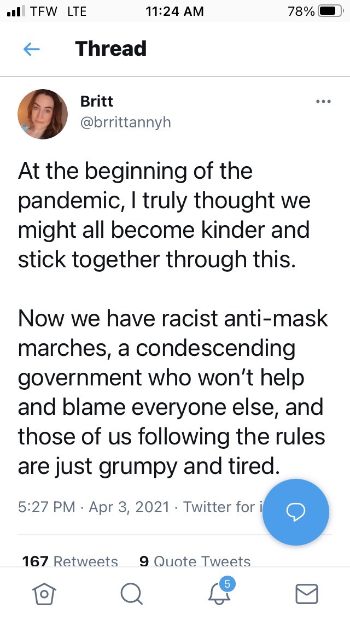Open Britt's profile picture
The image size is (350, 621).
click(x=43, y=114)
